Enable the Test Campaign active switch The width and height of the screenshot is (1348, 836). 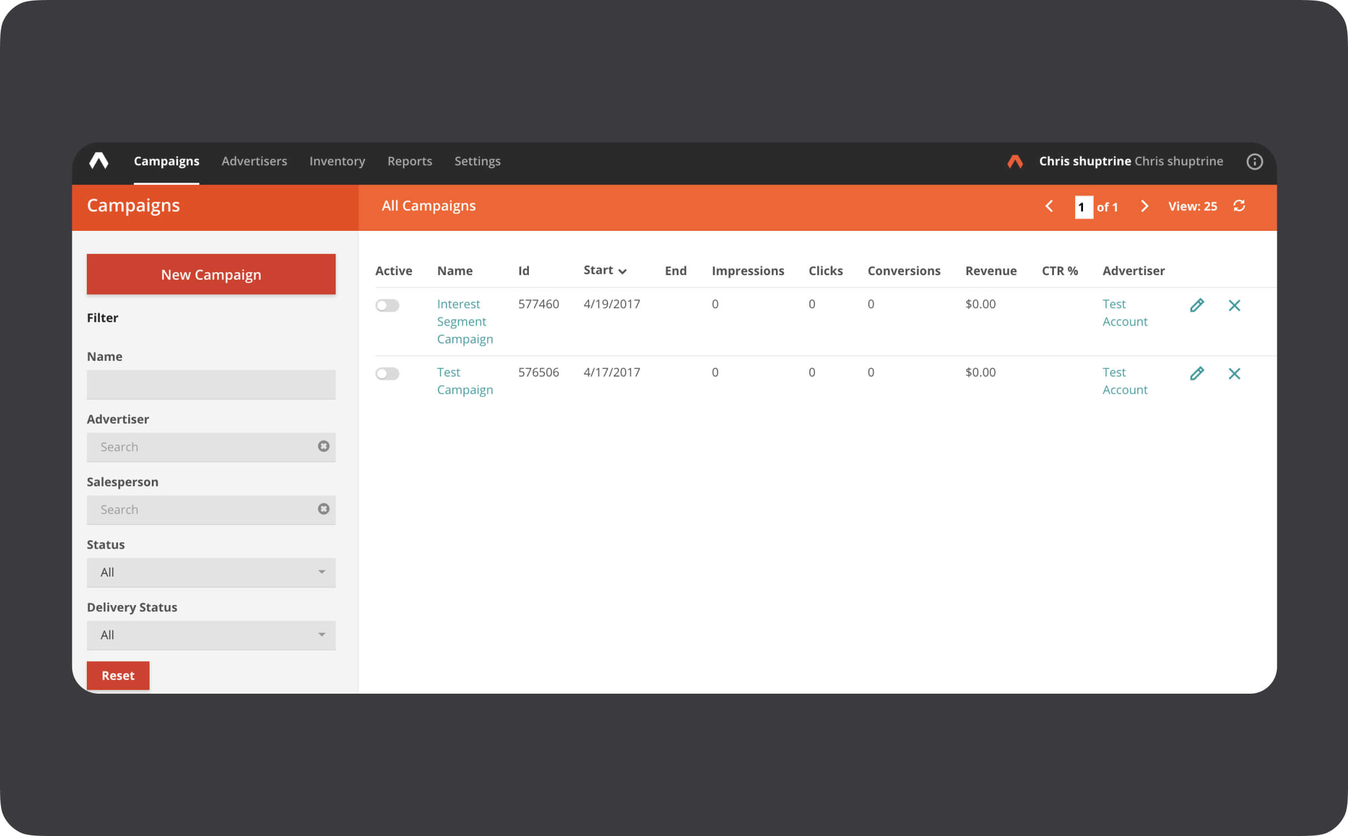(x=387, y=374)
